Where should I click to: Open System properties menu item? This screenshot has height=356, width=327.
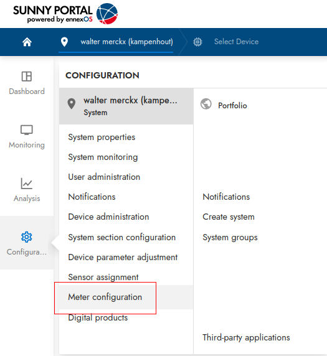coord(102,138)
